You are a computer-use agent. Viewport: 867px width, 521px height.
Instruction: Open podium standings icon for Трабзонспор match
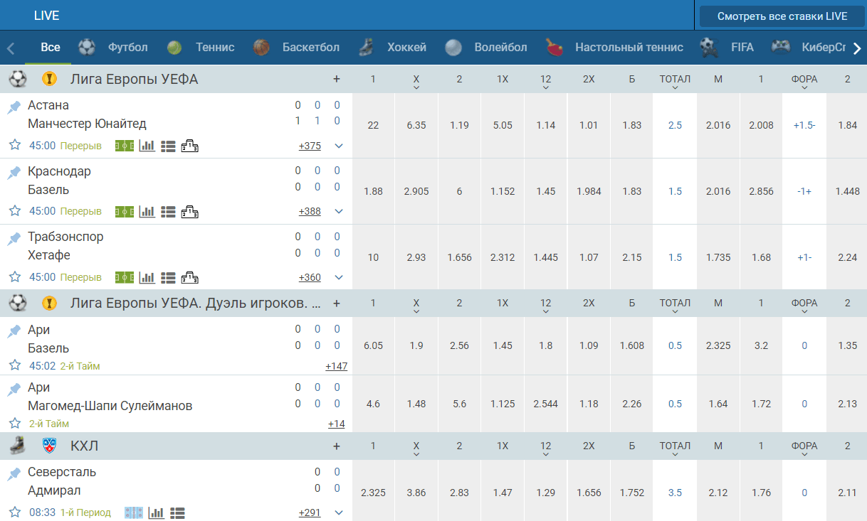(189, 277)
